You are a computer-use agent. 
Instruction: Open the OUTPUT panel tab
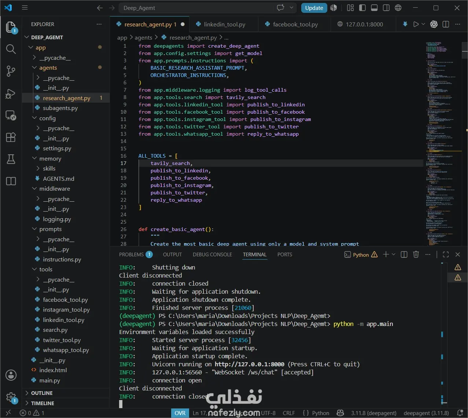(x=172, y=254)
